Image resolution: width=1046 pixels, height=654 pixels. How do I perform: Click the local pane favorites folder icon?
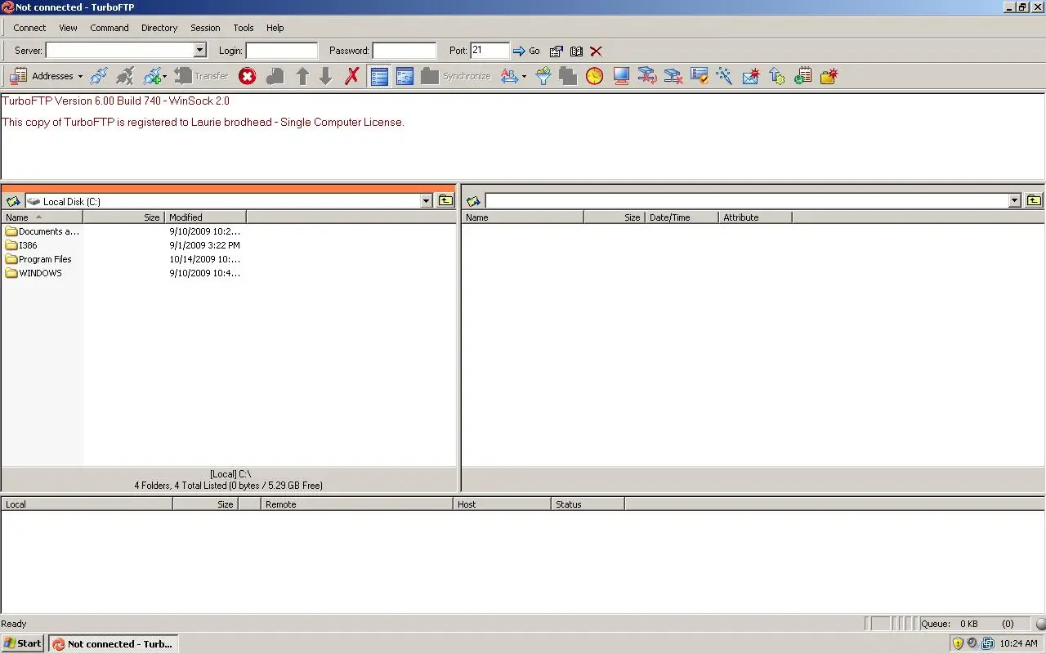click(x=13, y=201)
